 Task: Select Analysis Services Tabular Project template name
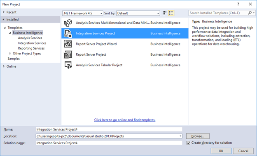99,65
